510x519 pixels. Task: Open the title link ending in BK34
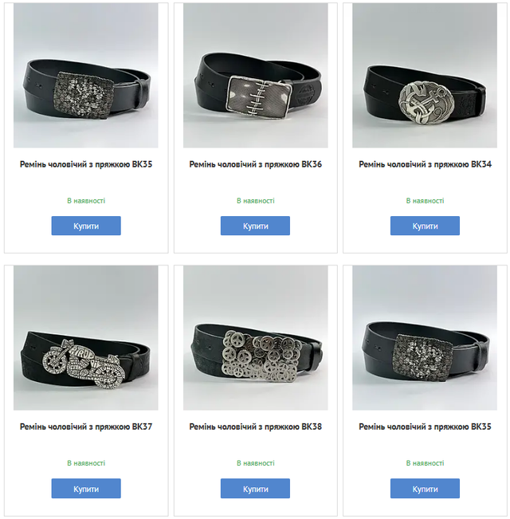coord(425,164)
